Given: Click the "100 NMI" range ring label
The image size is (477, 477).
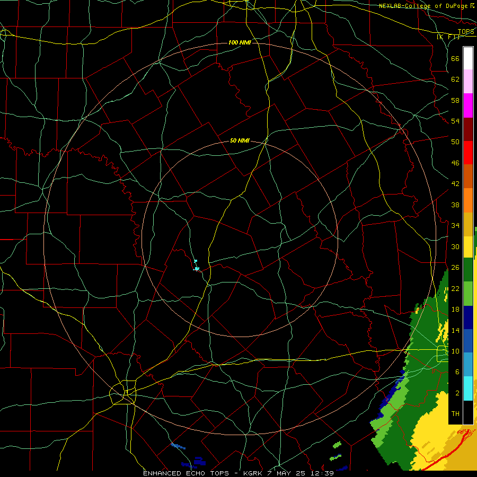Looking at the screenshot, I should coord(240,42).
